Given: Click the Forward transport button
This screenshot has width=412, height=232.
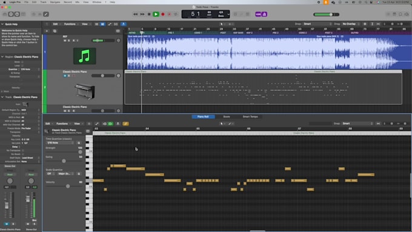Looking at the screenshot, I should point(142,14).
